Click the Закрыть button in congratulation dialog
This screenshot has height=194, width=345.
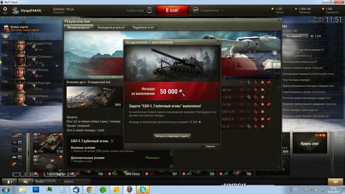(x=210, y=146)
